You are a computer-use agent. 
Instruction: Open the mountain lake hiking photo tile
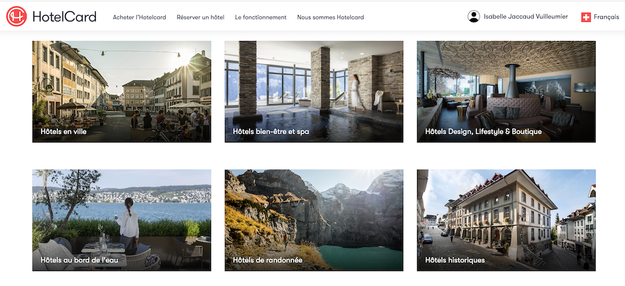[x=314, y=211]
